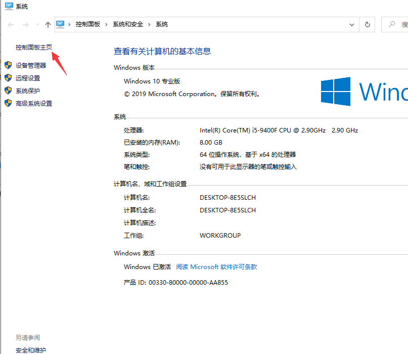
Task: Click the control panel icon in the address bar
Action: [x=61, y=24]
